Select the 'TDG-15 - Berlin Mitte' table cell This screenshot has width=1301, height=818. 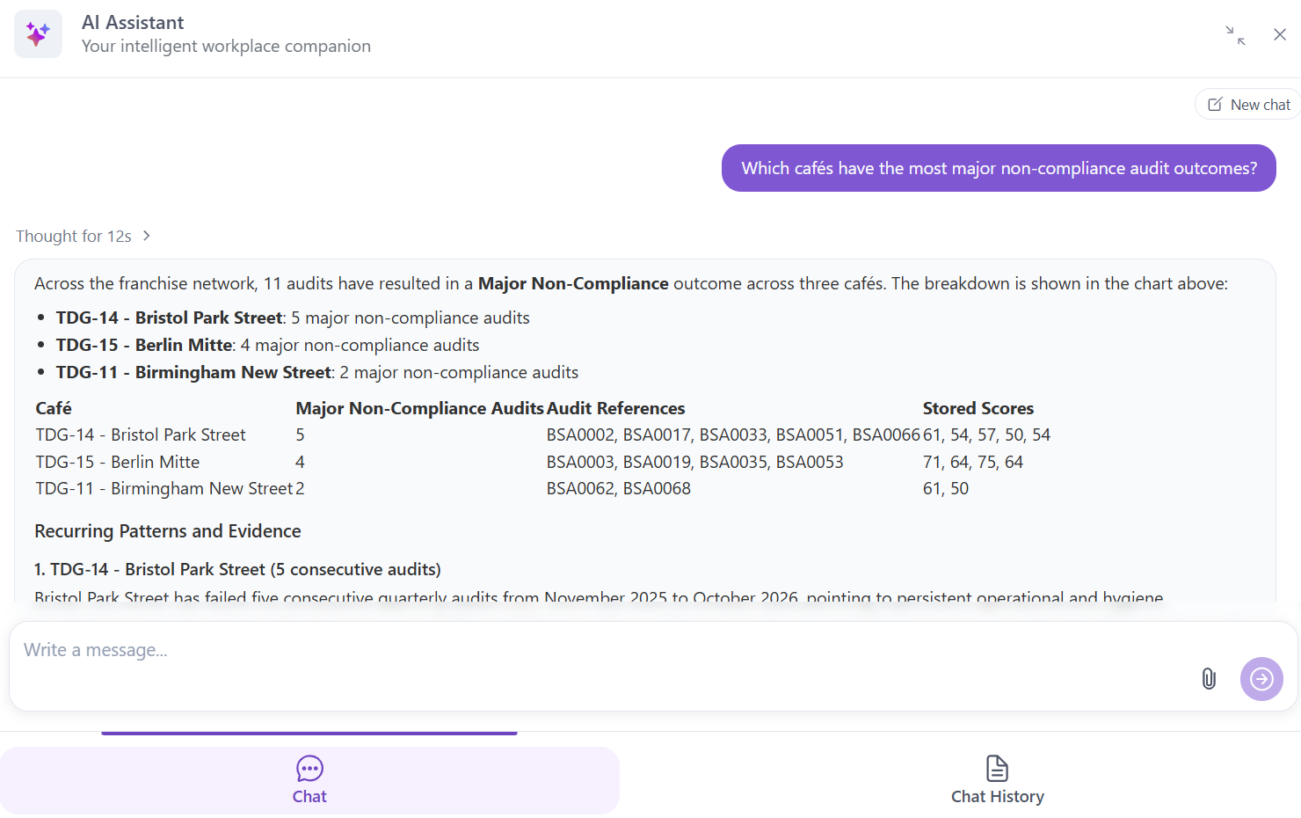118,462
